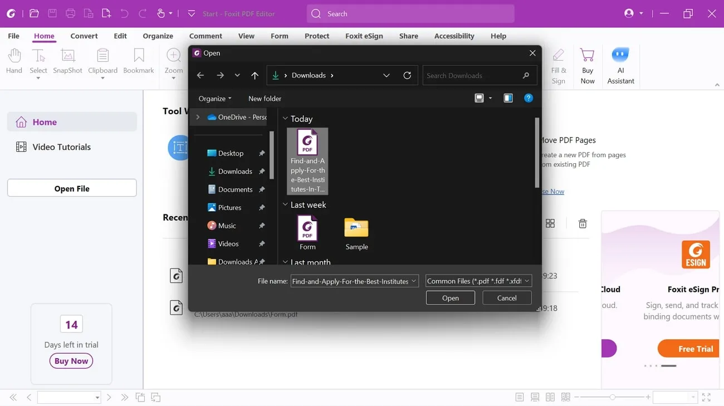The width and height of the screenshot is (724, 406).
Task: Open the Common Files type dropdown
Action: (x=527, y=281)
